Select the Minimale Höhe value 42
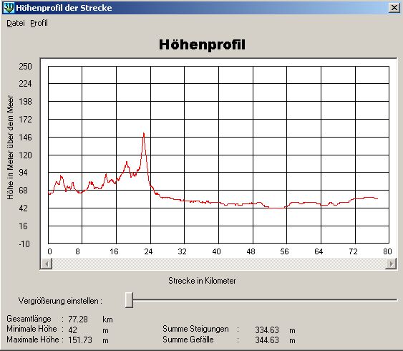 click(72, 330)
